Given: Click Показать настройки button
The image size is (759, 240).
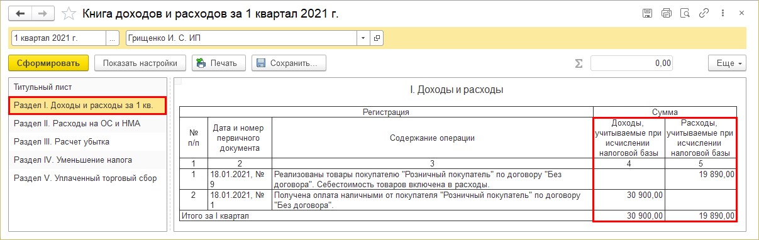Looking at the screenshot, I should 140,63.
